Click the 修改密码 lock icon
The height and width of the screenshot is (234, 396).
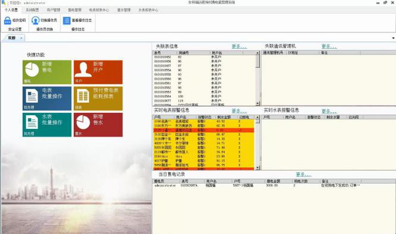8,20
